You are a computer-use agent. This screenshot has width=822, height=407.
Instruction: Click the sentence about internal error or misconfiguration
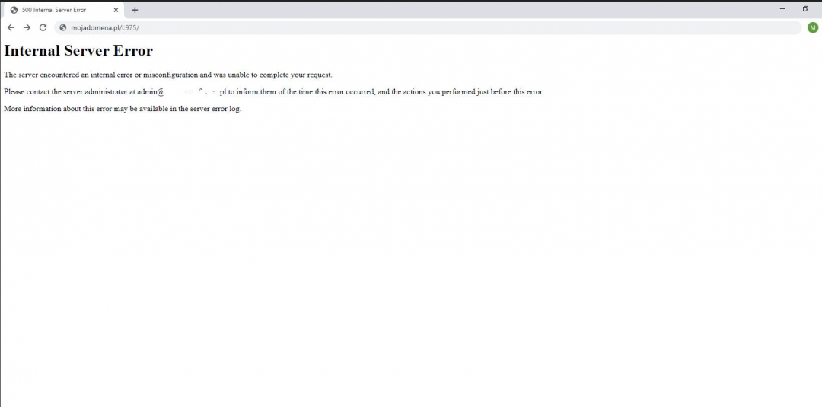click(x=167, y=75)
